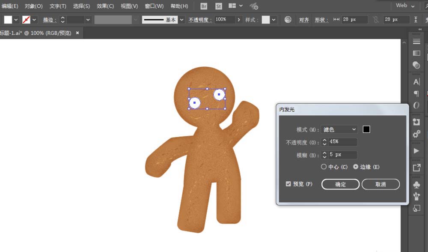The image size is (428, 252).
Task: Click the 描边 stroke link
Action: coord(50,20)
